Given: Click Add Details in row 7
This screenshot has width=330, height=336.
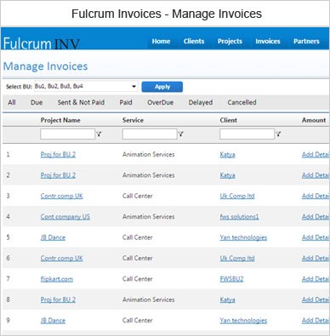Looking at the screenshot, I should point(316,279).
